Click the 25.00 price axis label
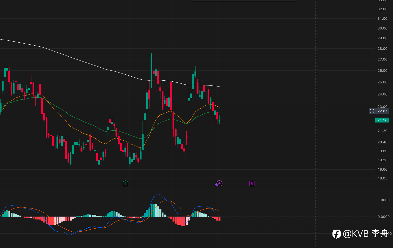The width and height of the screenshot is (393, 248). coord(382,82)
